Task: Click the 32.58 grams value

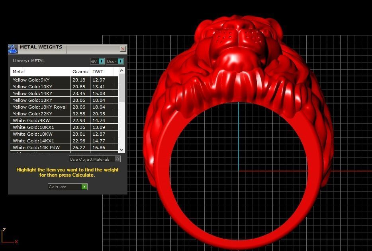Action: pos(79,113)
